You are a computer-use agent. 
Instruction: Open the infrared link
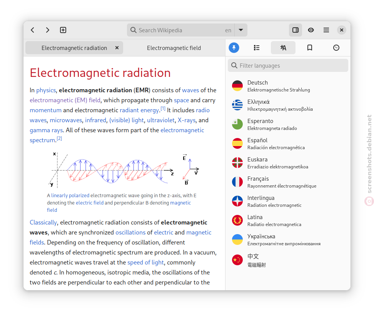click(x=96, y=120)
